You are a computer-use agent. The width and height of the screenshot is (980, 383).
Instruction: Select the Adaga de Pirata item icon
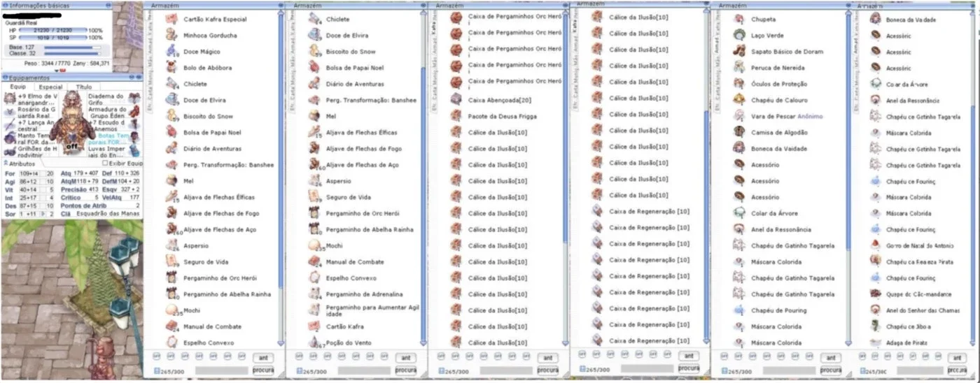coord(875,342)
